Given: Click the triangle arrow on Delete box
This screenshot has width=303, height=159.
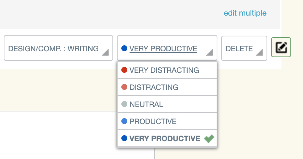Looking at the screenshot, I should pos(259,52).
